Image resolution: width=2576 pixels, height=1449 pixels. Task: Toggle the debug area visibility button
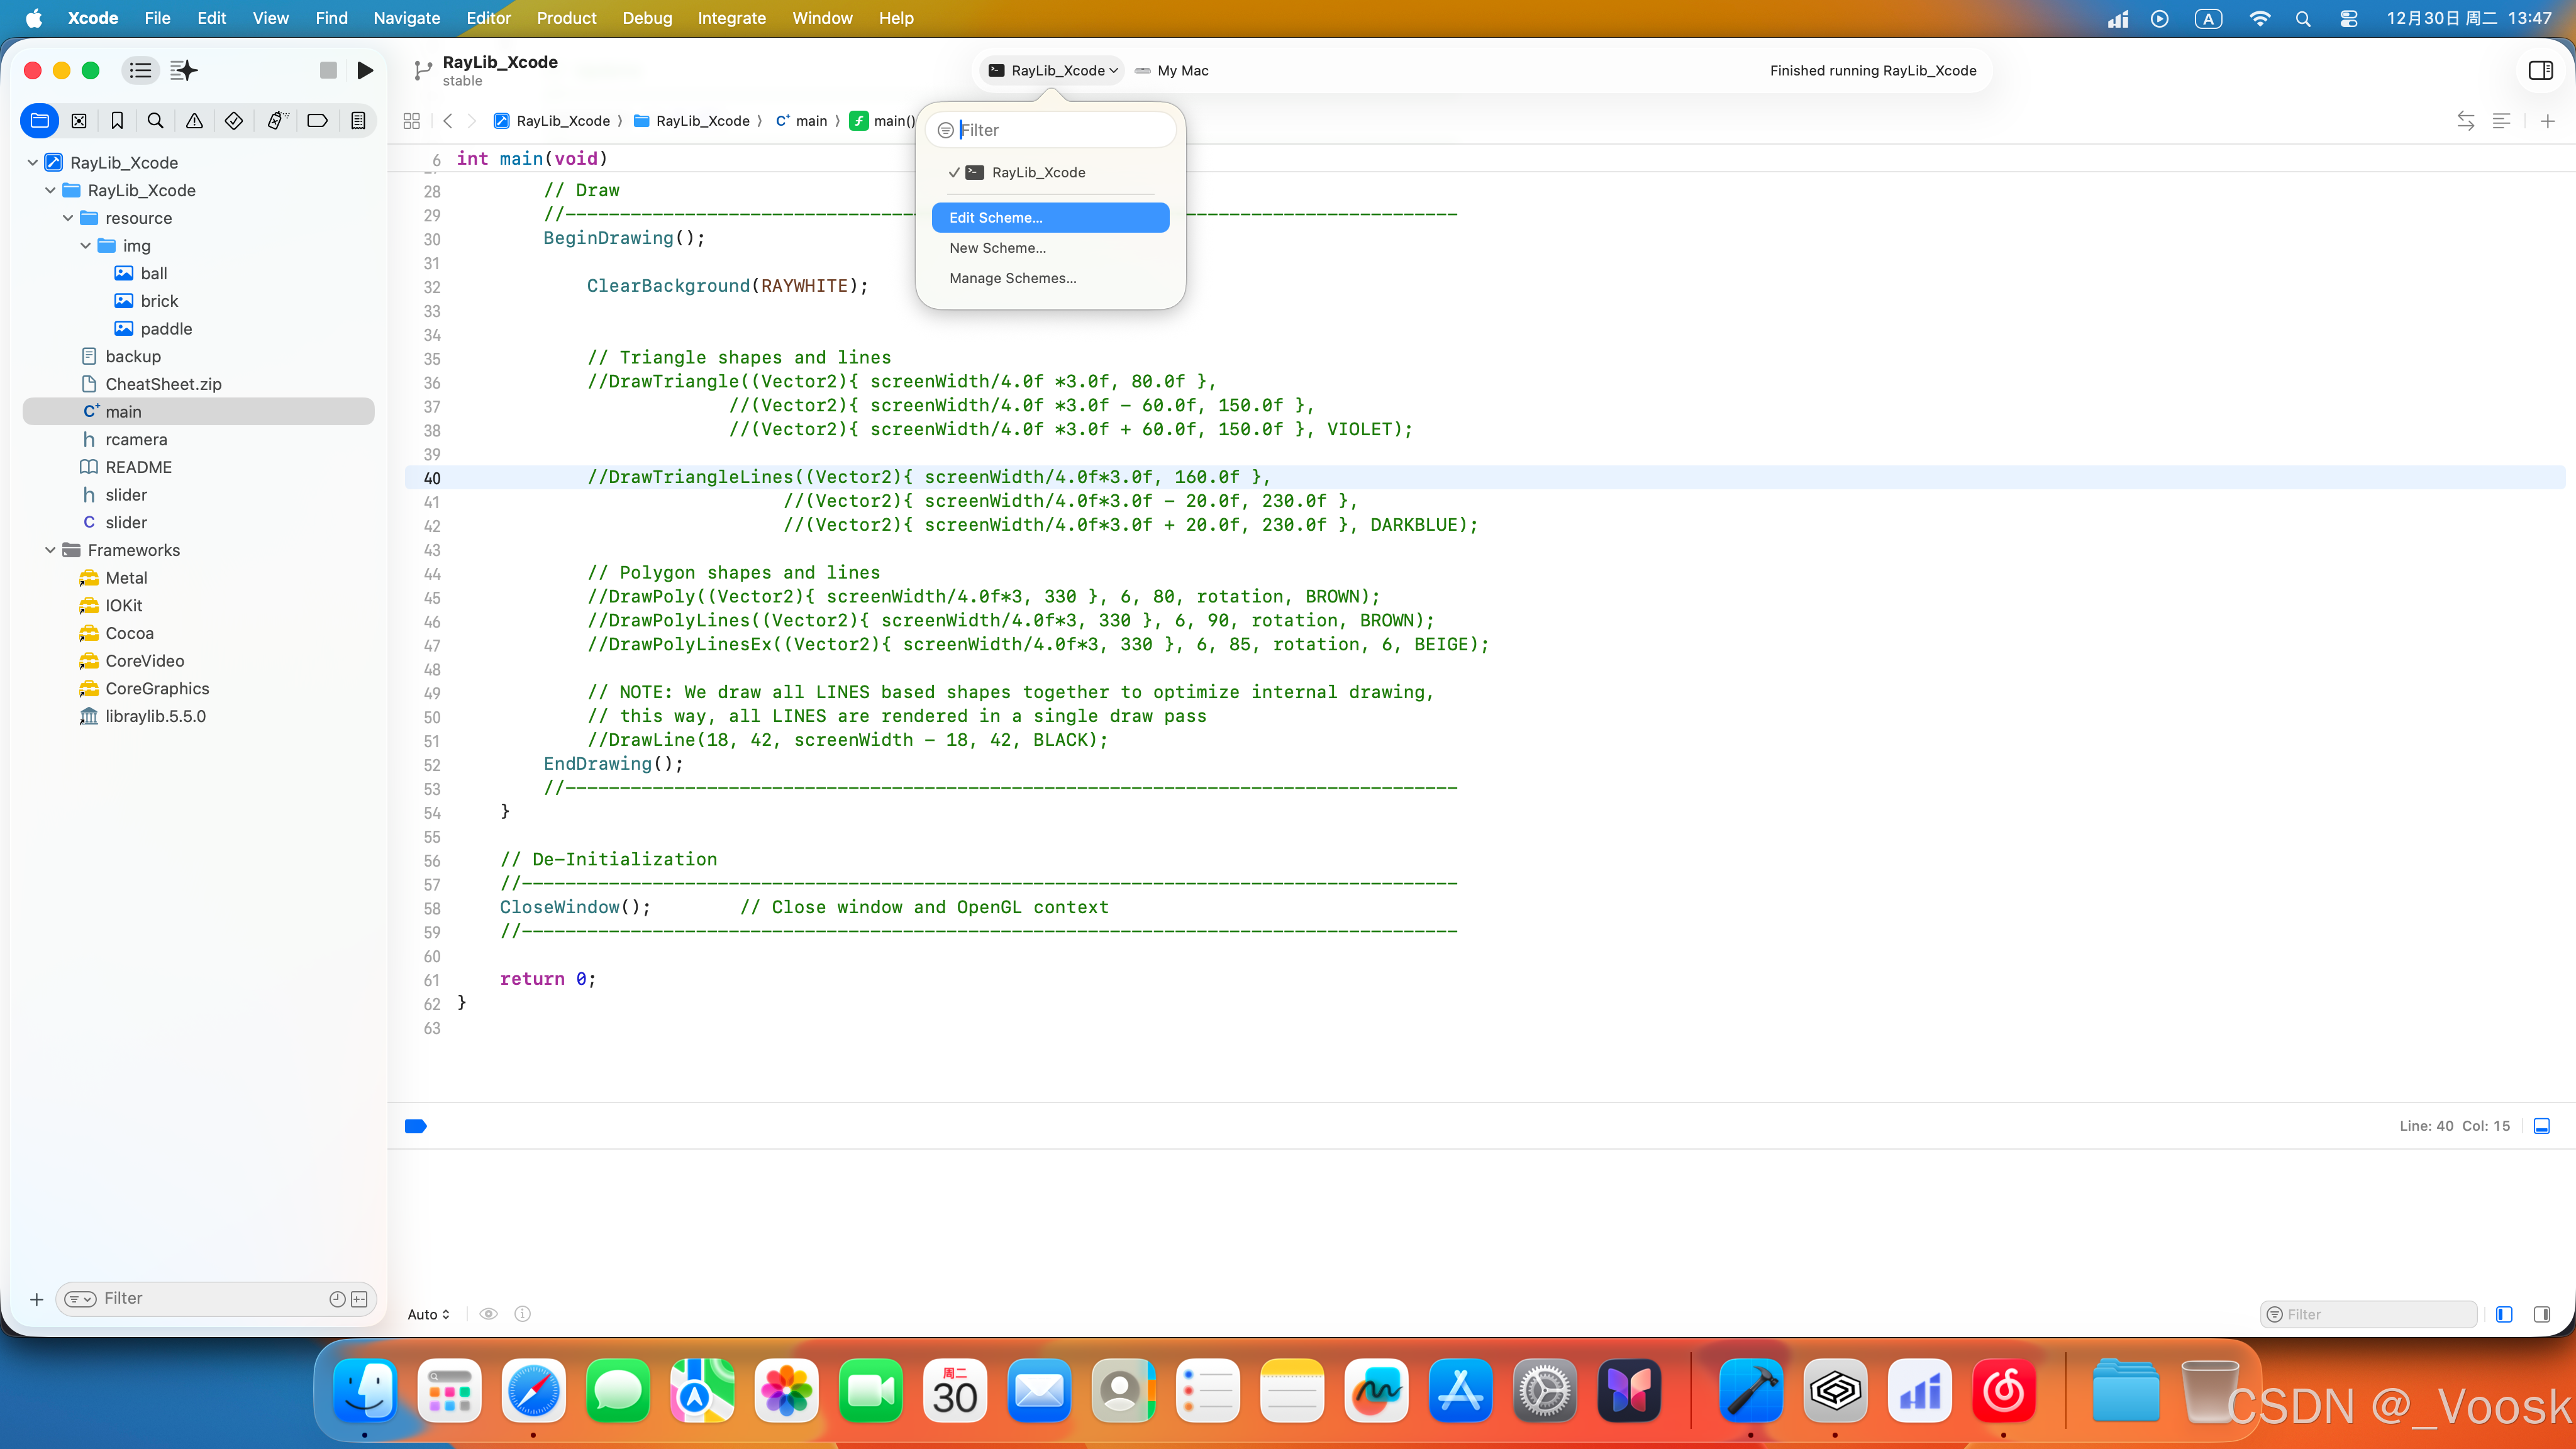2541,1126
